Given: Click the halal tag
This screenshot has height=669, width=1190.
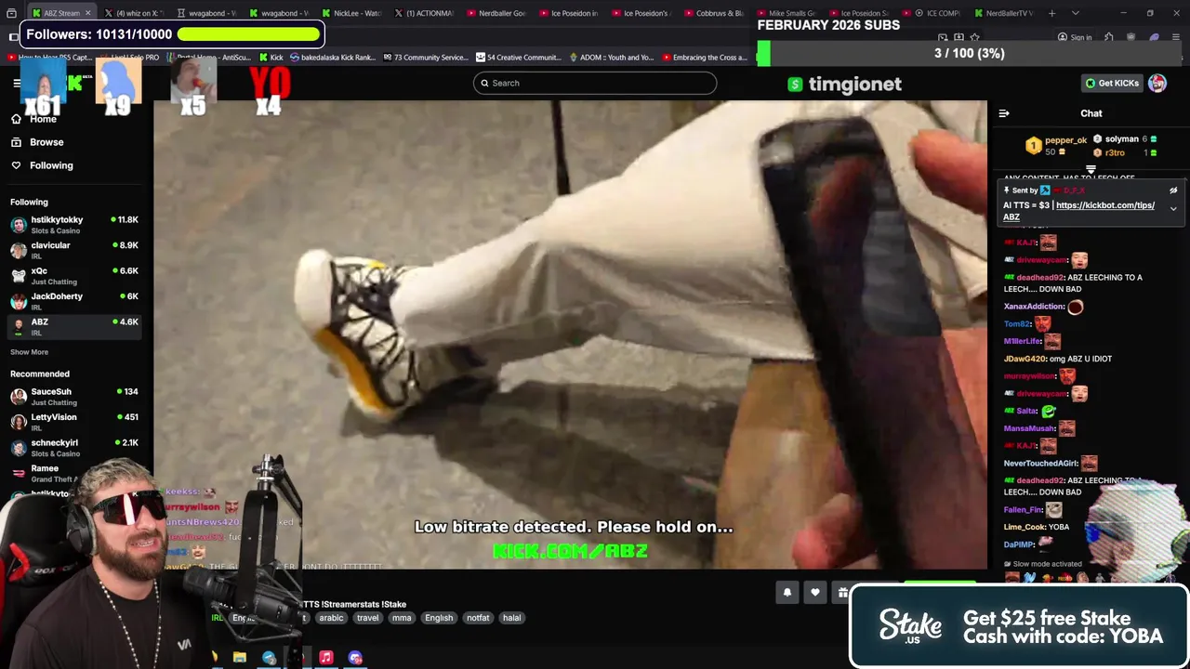Looking at the screenshot, I should click(511, 618).
